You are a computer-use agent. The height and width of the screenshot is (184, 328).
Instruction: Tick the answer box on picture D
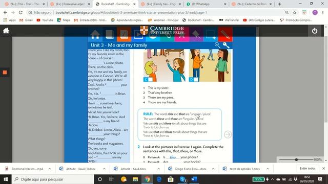pyautogui.click(x=196, y=80)
